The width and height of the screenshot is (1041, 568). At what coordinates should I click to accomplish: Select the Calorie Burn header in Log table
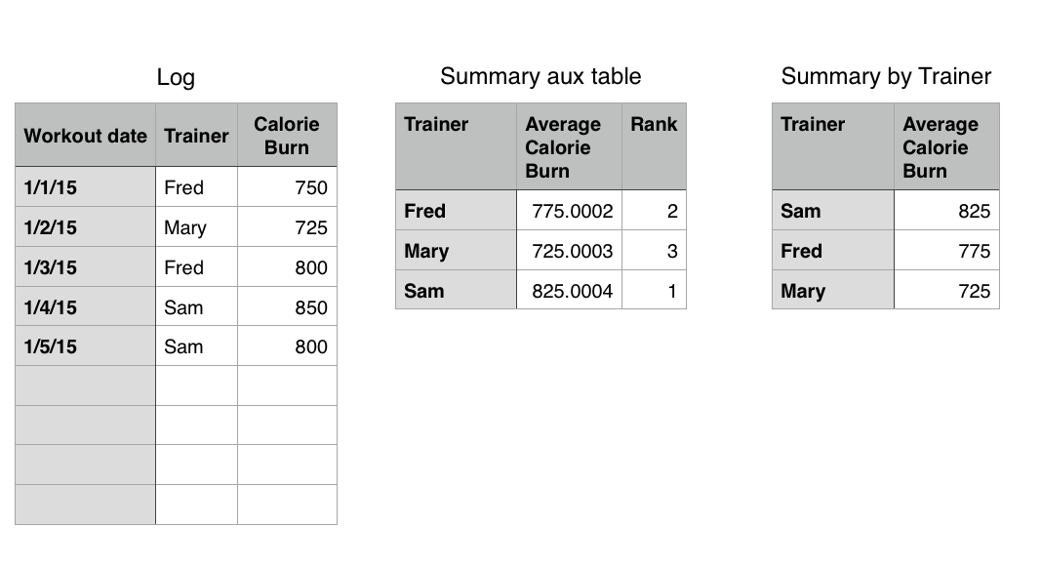click(287, 136)
